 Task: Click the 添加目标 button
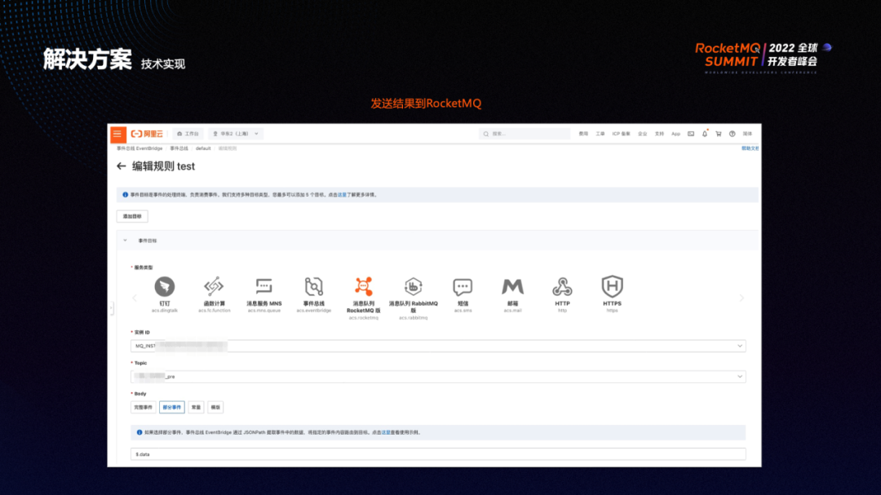point(133,216)
